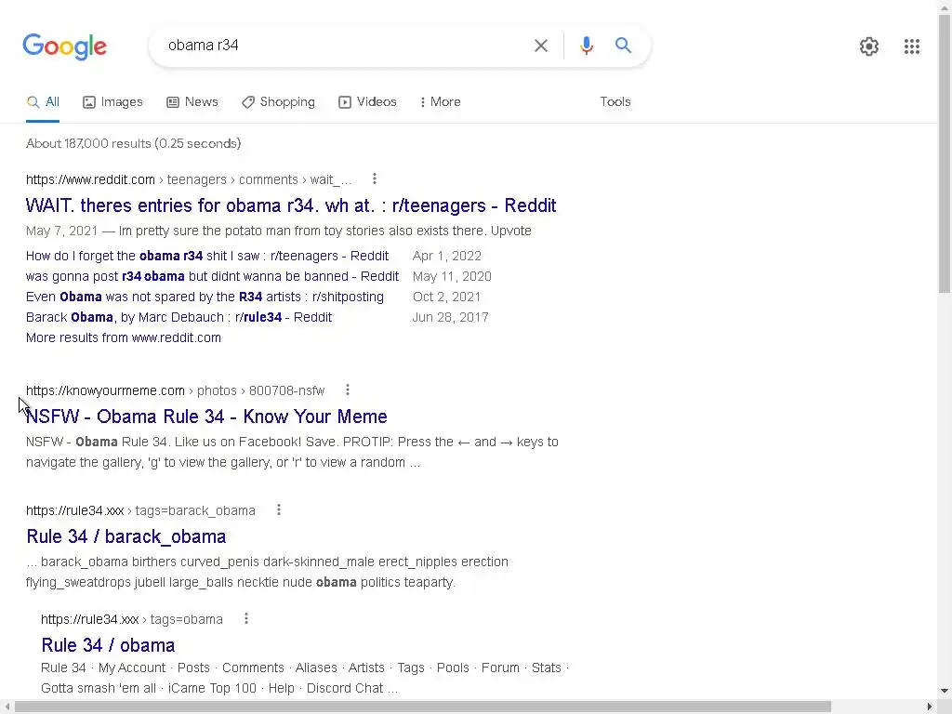Open three-dot menu for knowyourmeme.com result
Screen dimensions: 952x714
point(348,390)
